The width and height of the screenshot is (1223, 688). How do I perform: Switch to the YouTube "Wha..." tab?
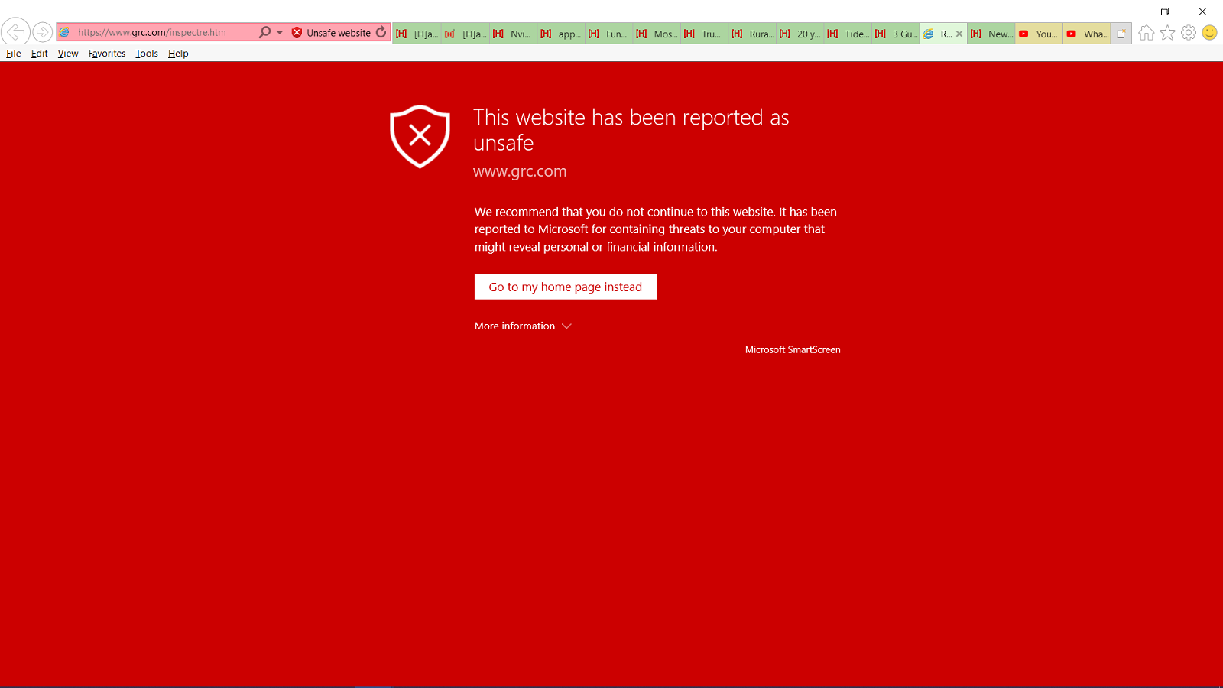coord(1086,34)
